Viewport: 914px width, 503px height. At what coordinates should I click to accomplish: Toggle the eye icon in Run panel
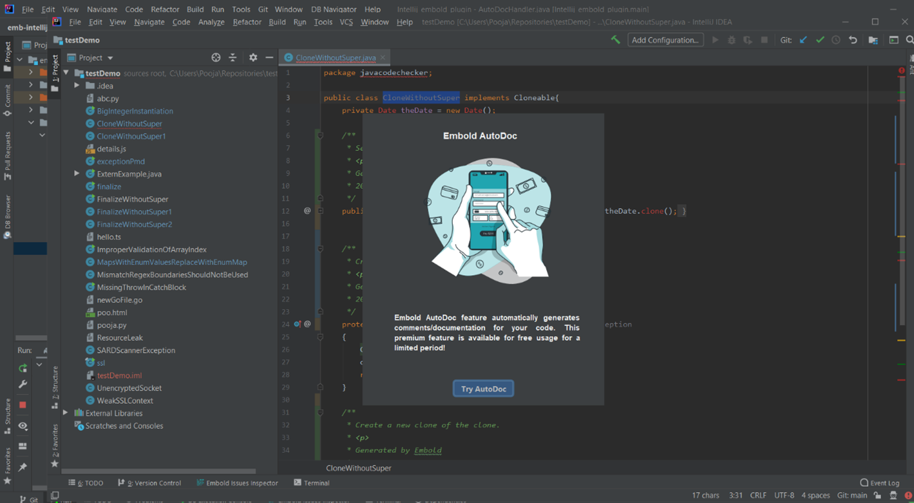click(23, 426)
